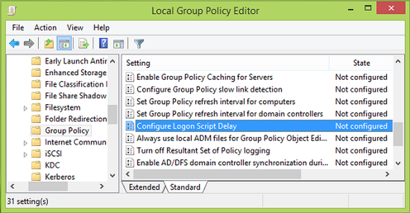Open the Action menu
Screen dimensions: 410x213
click(45, 28)
